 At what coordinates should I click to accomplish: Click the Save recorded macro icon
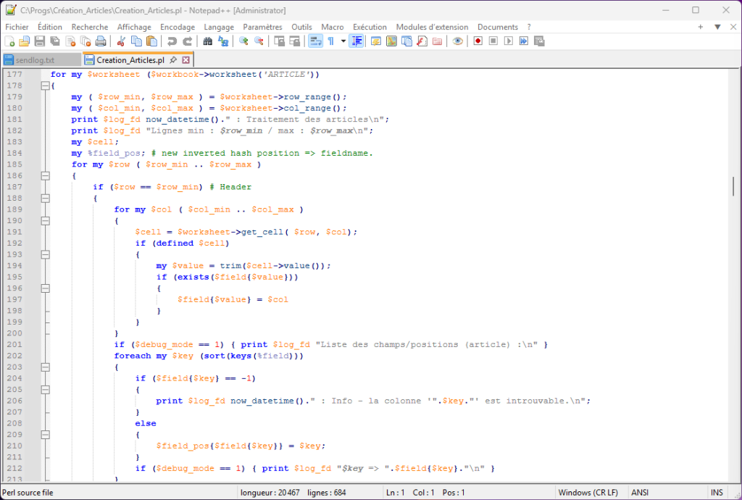(x=539, y=41)
